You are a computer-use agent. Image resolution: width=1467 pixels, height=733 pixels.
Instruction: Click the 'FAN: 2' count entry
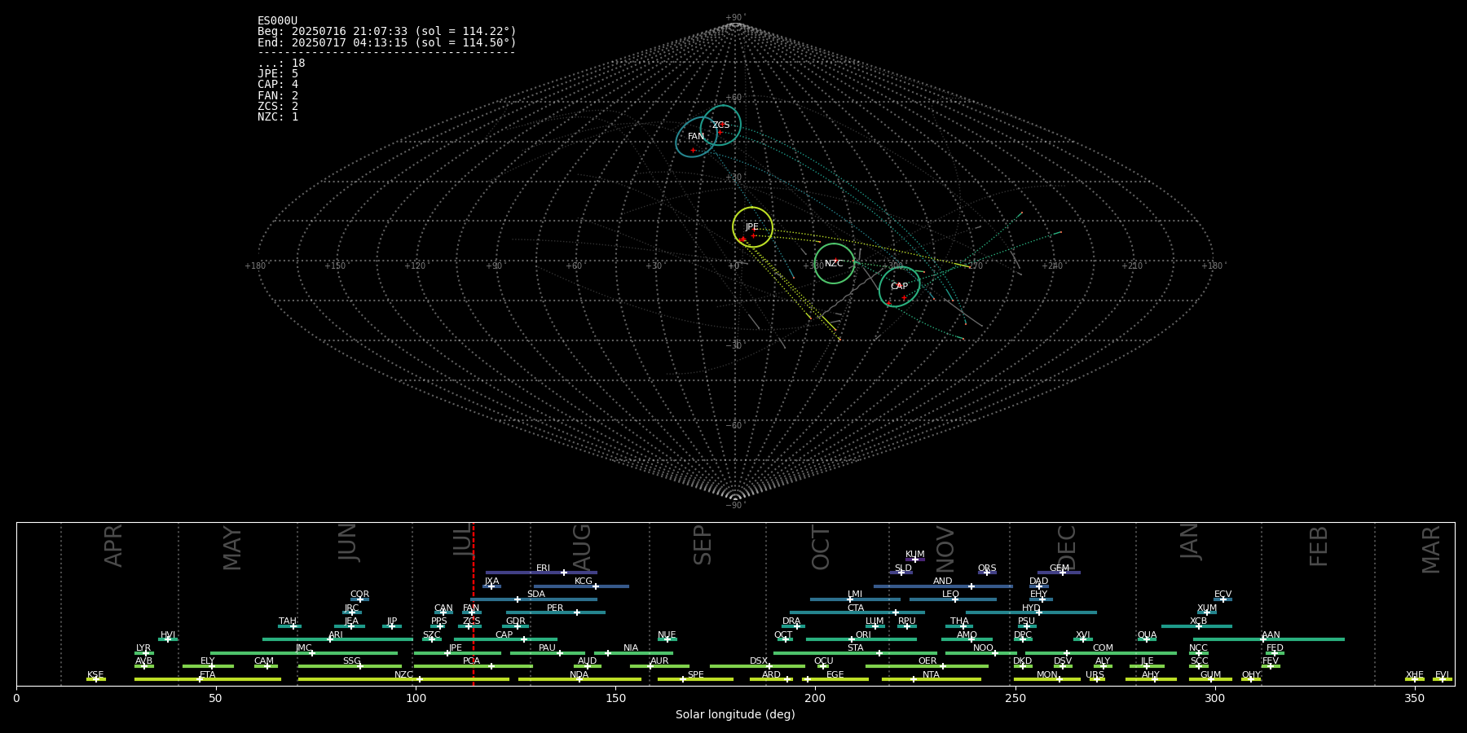(x=278, y=96)
